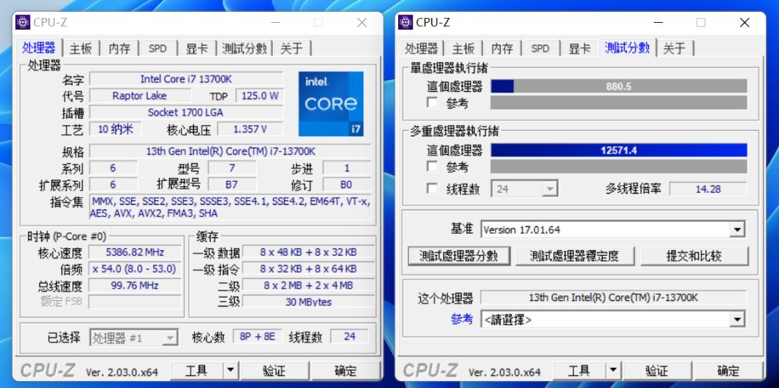This screenshot has width=779, height=388.
Task: Switch to 处理器 tab in right window
Action: tap(421, 48)
